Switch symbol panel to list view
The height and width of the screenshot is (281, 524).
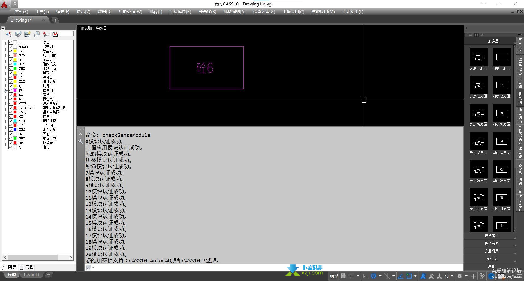471,35
